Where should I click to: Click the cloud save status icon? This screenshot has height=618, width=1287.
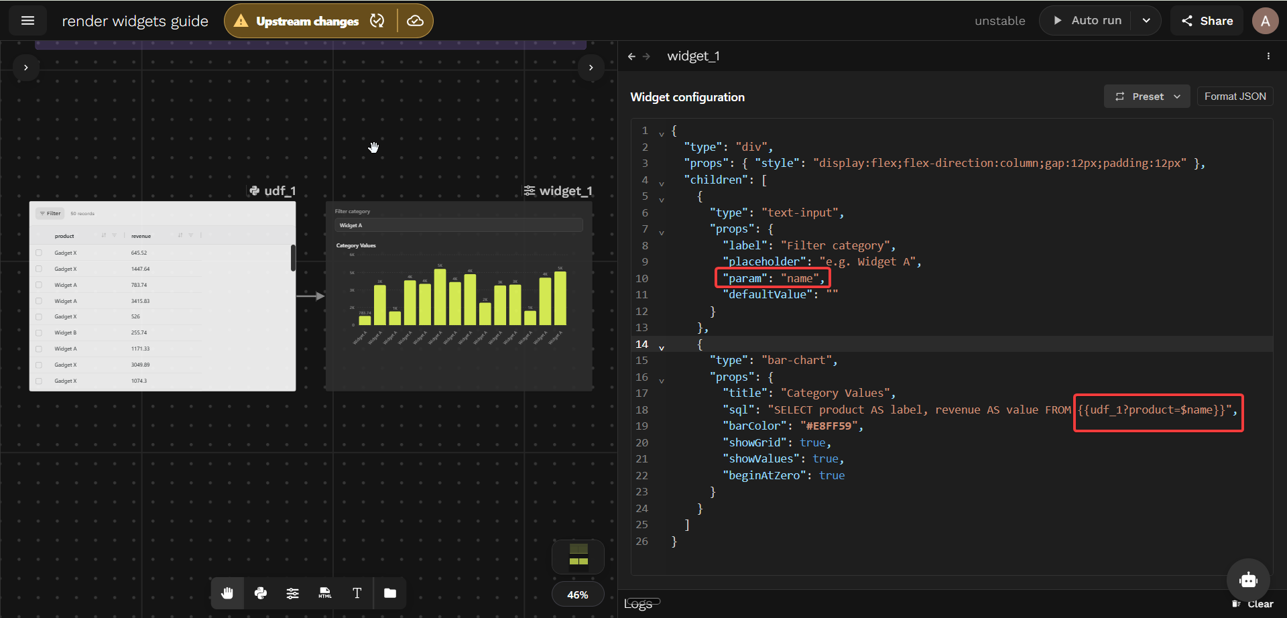pos(415,21)
